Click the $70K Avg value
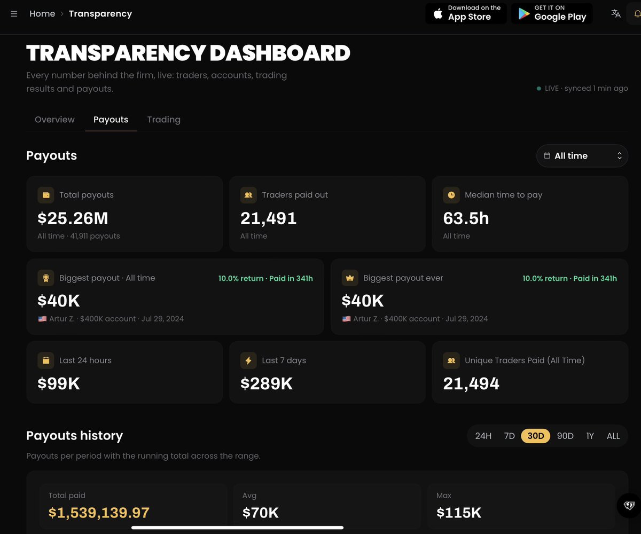 (x=261, y=513)
